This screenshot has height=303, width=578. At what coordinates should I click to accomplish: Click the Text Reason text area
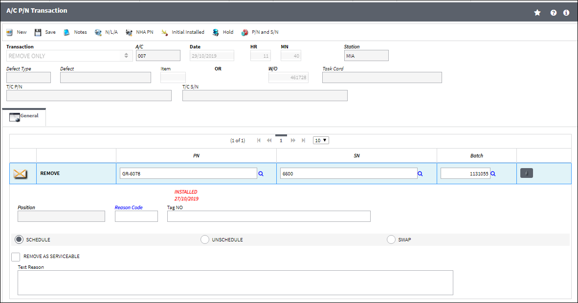(x=235, y=283)
